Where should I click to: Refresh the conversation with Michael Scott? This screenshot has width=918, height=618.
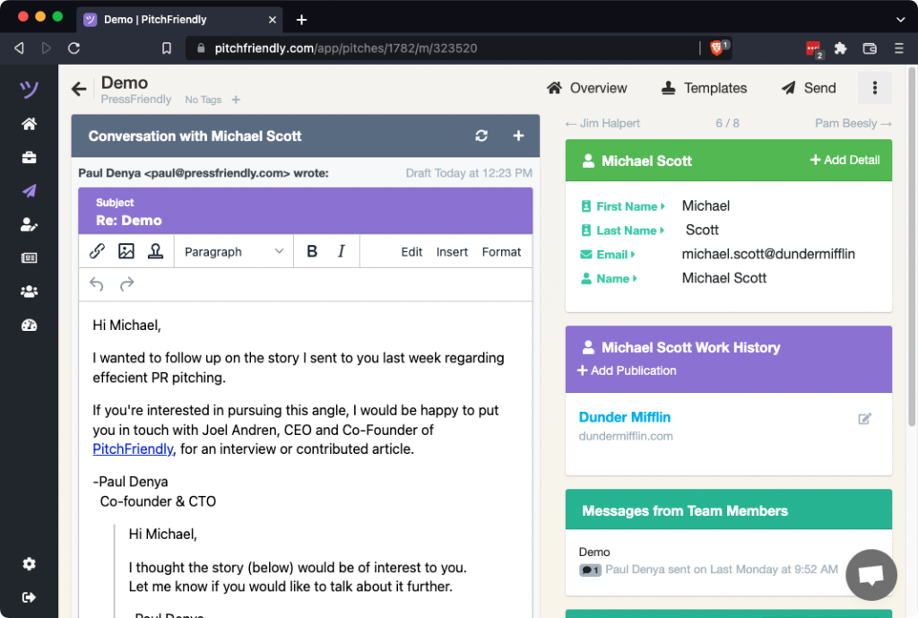coord(481,136)
